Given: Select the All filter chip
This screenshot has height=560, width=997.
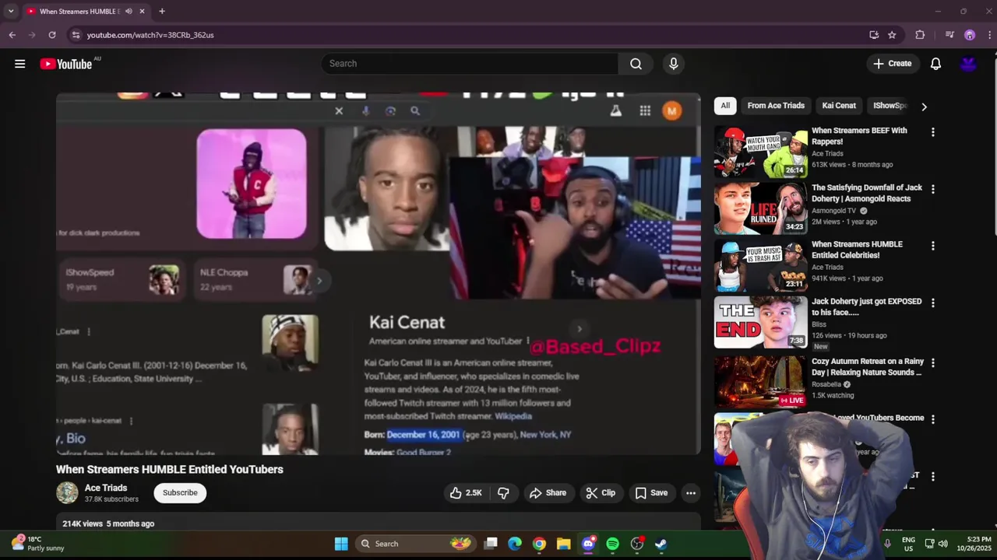Looking at the screenshot, I should click(x=725, y=106).
